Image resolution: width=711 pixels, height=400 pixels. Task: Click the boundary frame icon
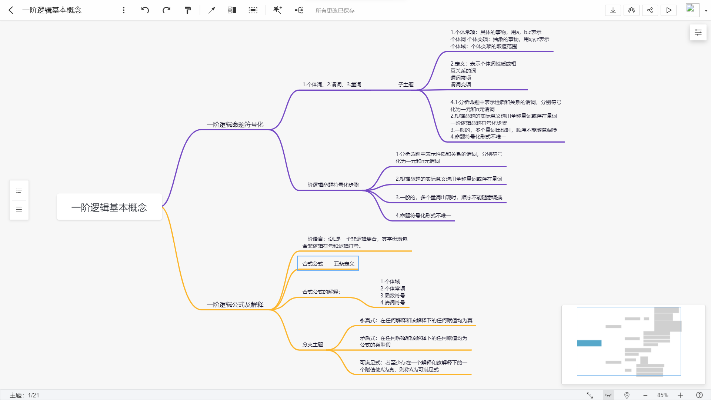click(x=253, y=10)
